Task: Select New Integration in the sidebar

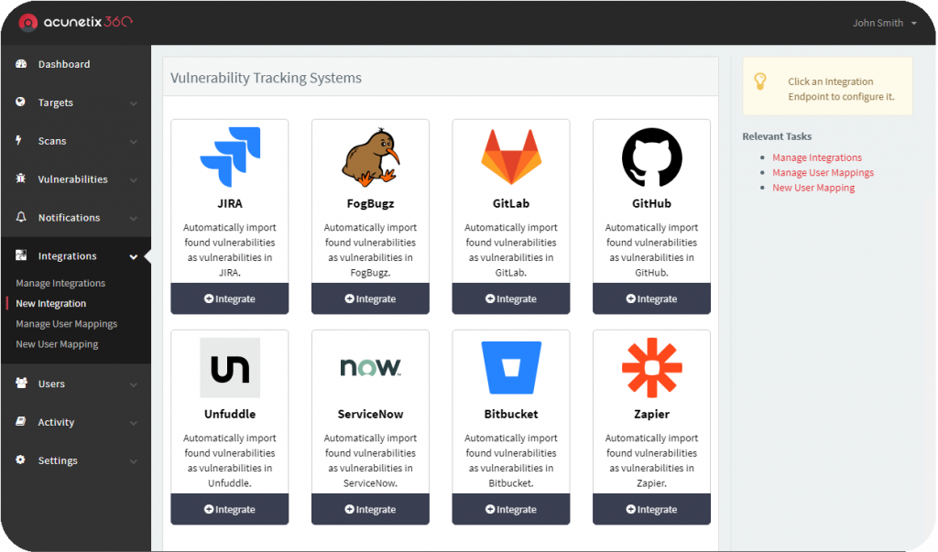Action: point(51,303)
